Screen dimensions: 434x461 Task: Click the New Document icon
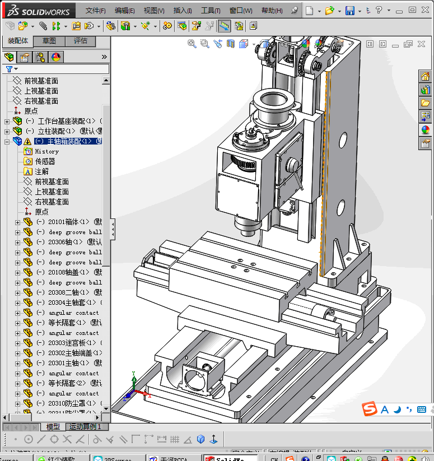click(309, 11)
